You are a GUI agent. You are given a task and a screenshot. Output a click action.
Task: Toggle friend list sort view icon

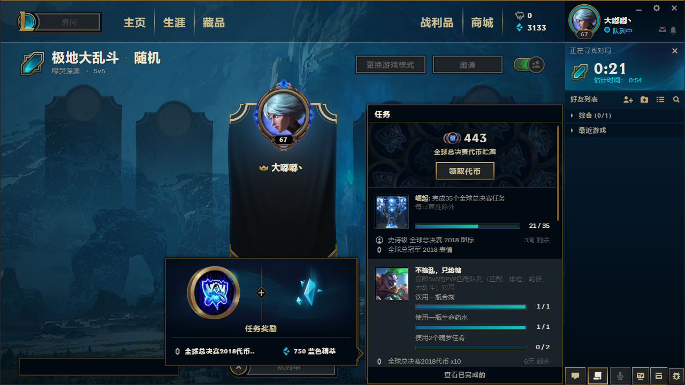pyautogui.click(x=660, y=99)
